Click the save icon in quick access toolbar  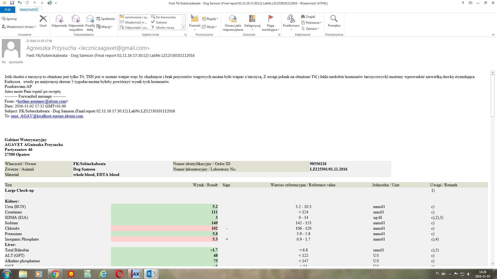12,3
